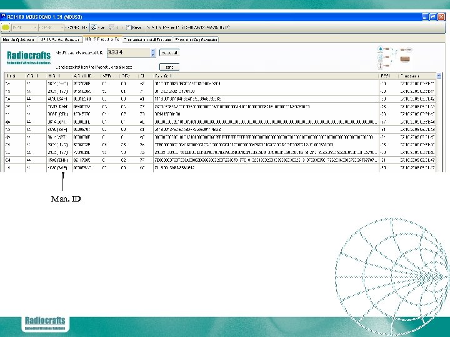This screenshot has width=450, height=337.
Task: Increase the packet counter with the up arrow
Action: 152,51
